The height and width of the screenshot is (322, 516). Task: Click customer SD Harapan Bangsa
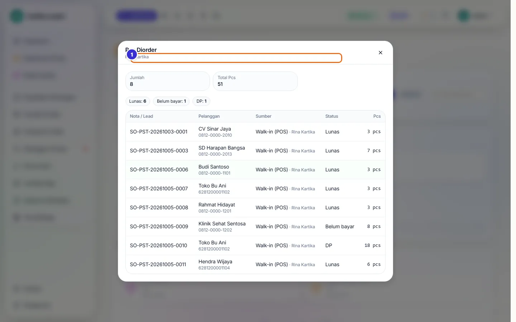click(222, 148)
